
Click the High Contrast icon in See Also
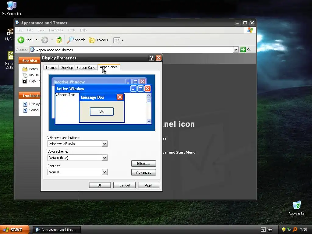(25, 81)
